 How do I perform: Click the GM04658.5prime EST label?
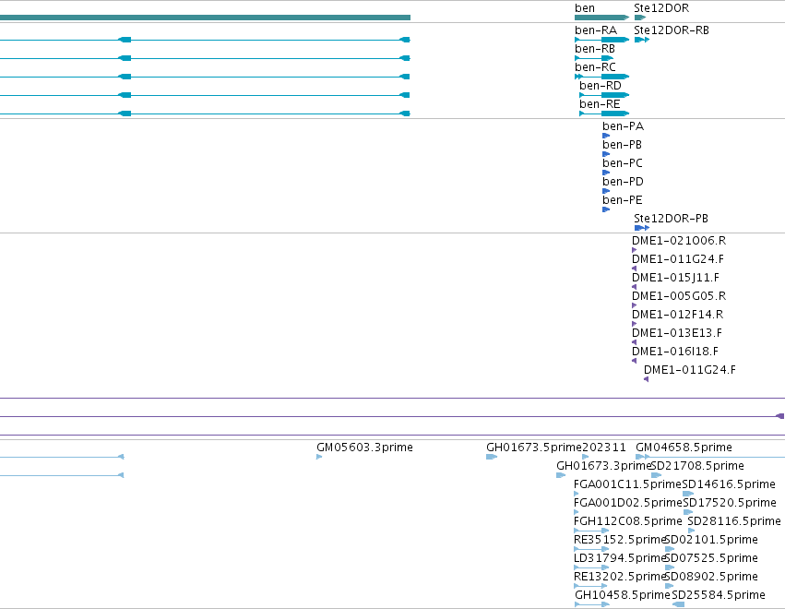684,448
